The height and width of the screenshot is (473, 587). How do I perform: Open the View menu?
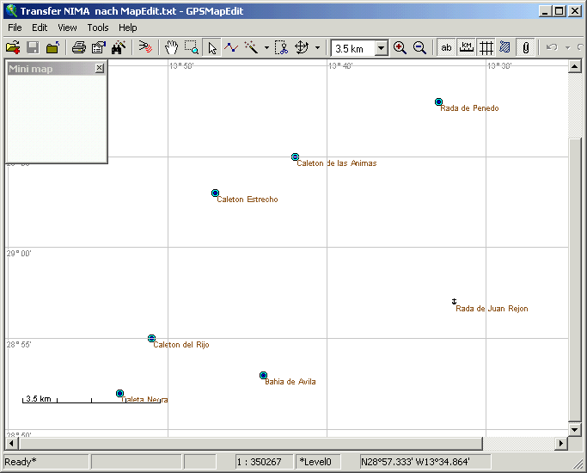[67, 28]
